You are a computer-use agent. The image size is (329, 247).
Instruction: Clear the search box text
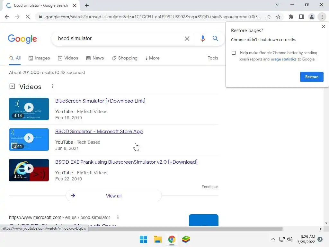point(187,39)
